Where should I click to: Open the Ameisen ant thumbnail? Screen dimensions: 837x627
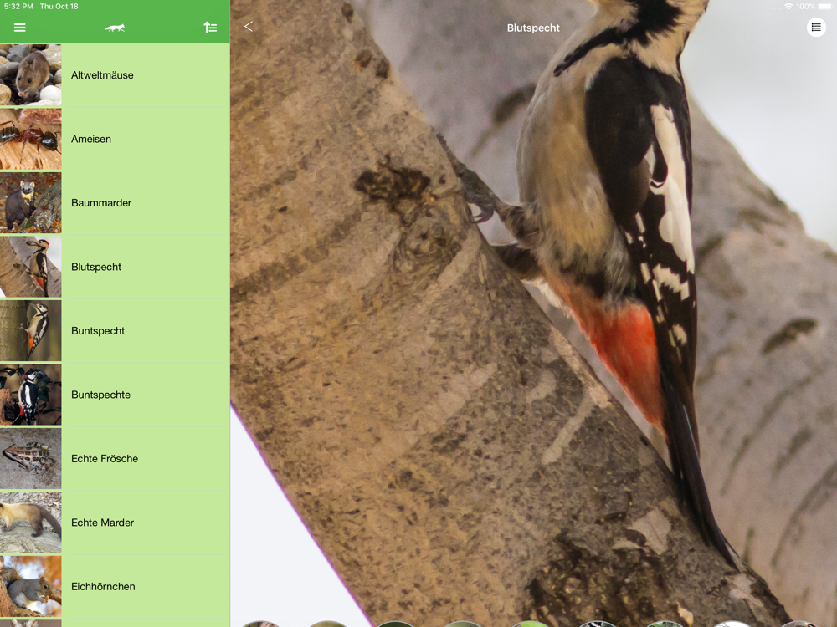[30, 139]
